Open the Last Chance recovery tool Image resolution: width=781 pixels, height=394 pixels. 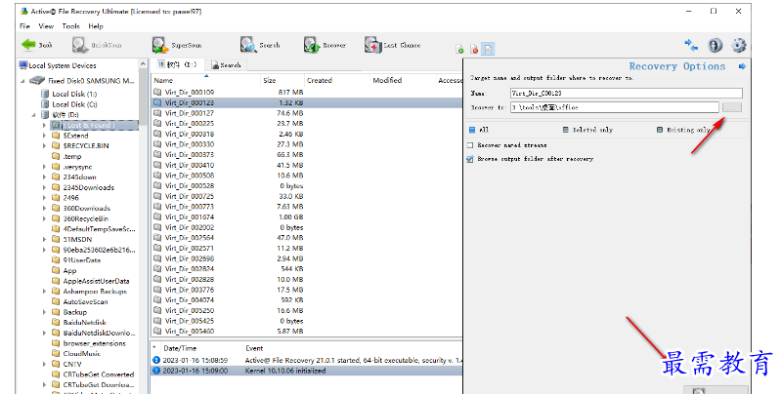[393, 45]
